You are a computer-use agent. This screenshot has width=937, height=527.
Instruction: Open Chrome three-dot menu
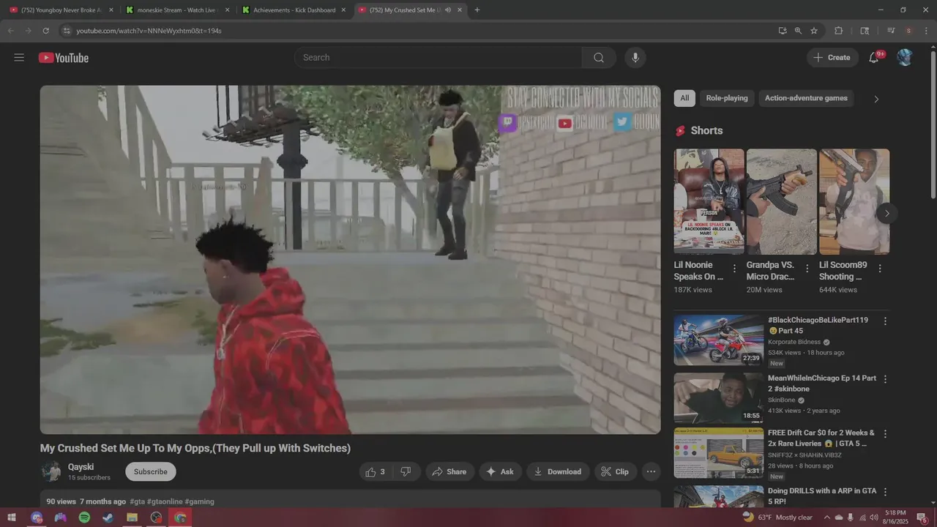pyautogui.click(x=925, y=31)
